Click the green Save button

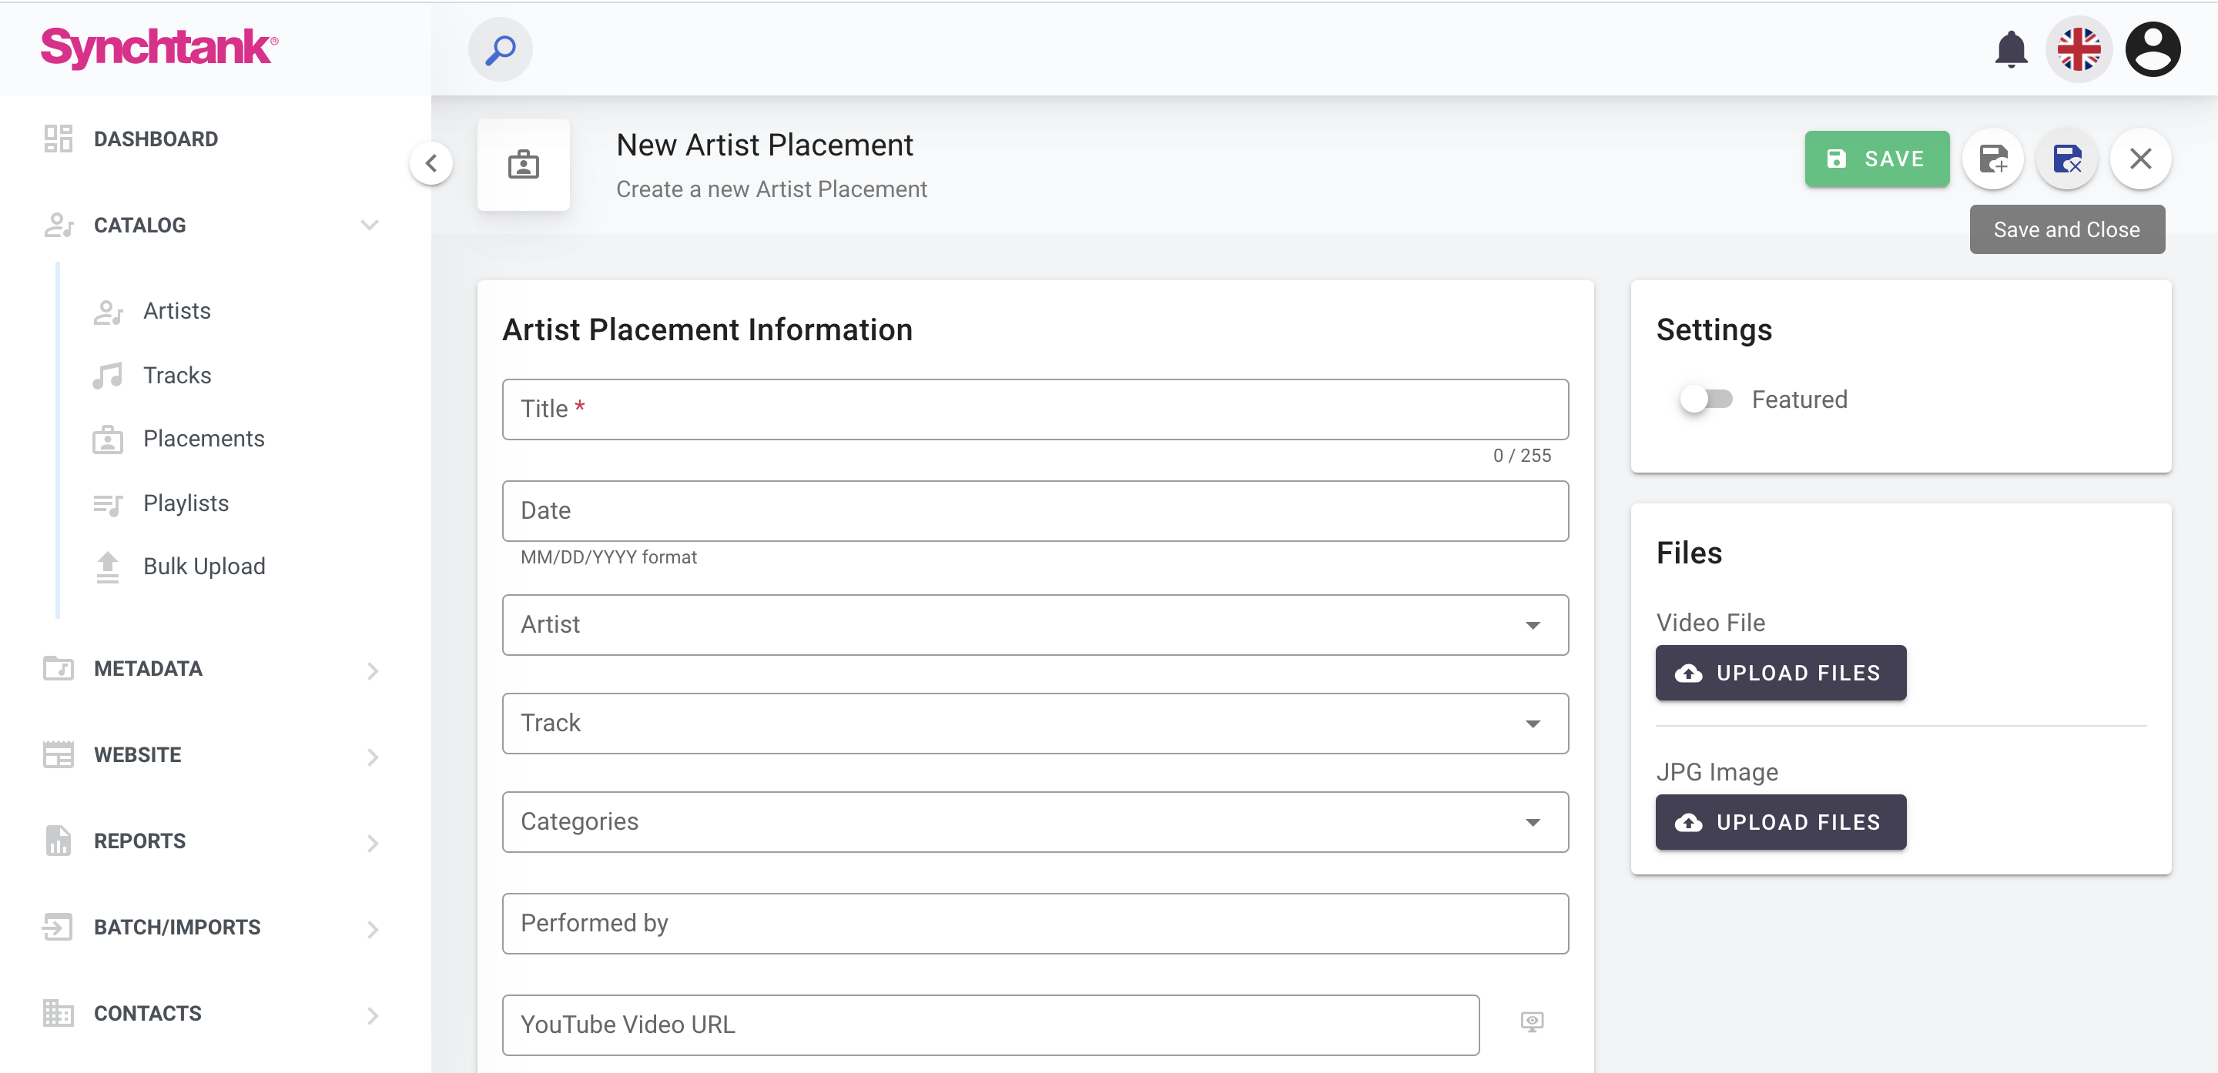(1876, 159)
